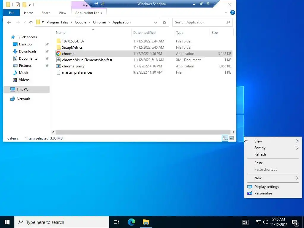Select the master_preferences file icon
This screenshot has width=304, height=228.
pos(58,72)
